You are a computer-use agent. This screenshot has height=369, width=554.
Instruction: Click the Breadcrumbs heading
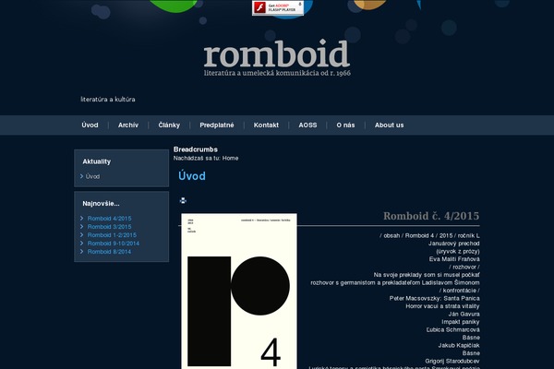tap(196, 149)
